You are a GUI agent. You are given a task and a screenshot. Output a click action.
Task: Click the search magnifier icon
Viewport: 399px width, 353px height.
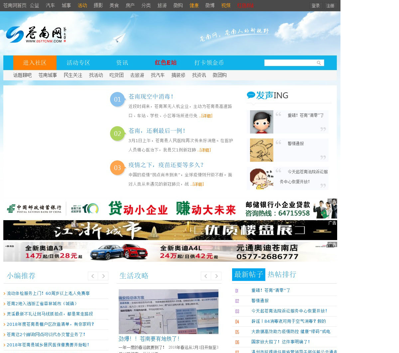click(x=319, y=63)
